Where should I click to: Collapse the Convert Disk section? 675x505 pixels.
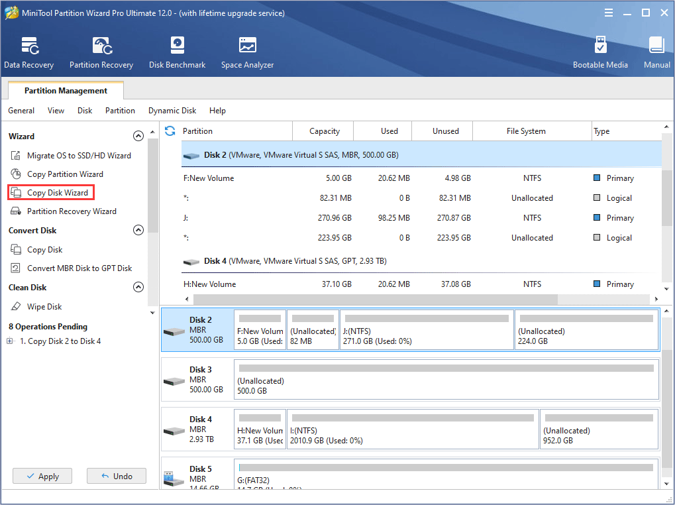[x=138, y=230]
